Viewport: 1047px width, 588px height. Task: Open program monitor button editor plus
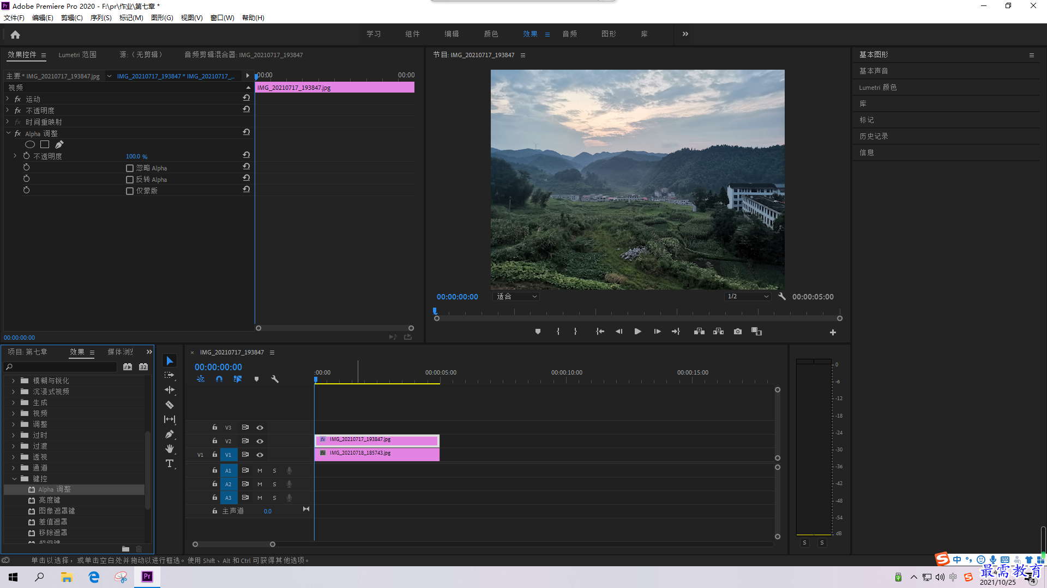(833, 332)
